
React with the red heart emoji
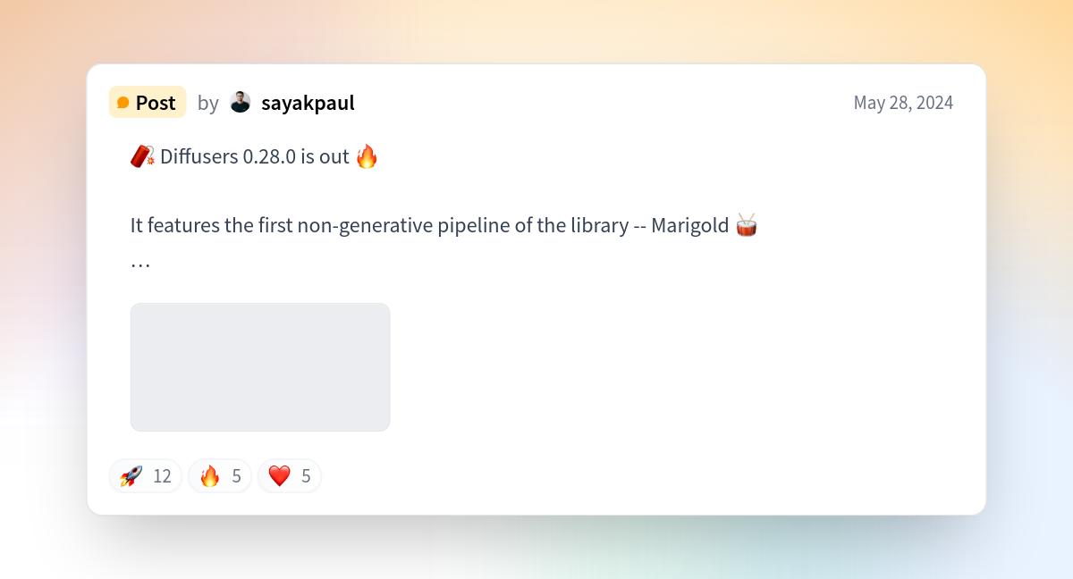[x=280, y=476]
